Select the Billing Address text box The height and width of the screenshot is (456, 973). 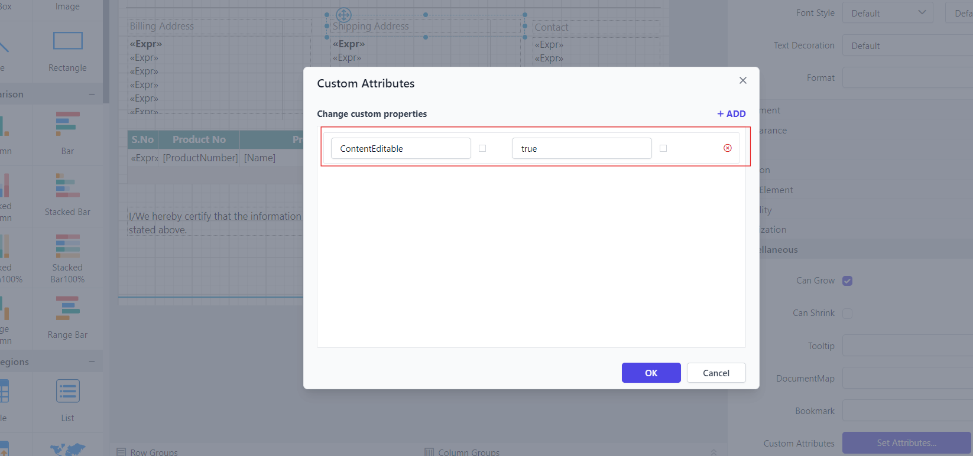220,26
